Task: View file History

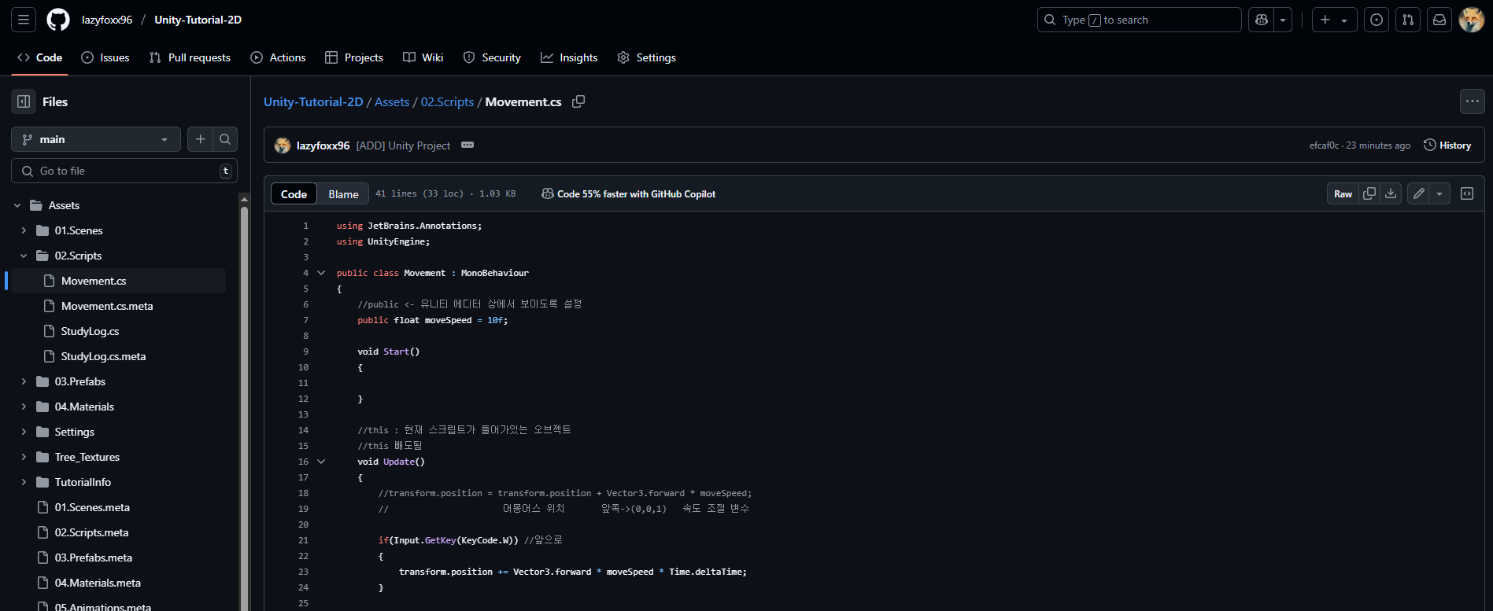Action: (x=1447, y=145)
